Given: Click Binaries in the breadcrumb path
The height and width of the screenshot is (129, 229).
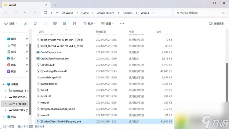Looking at the screenshot, I should point(128,13).
